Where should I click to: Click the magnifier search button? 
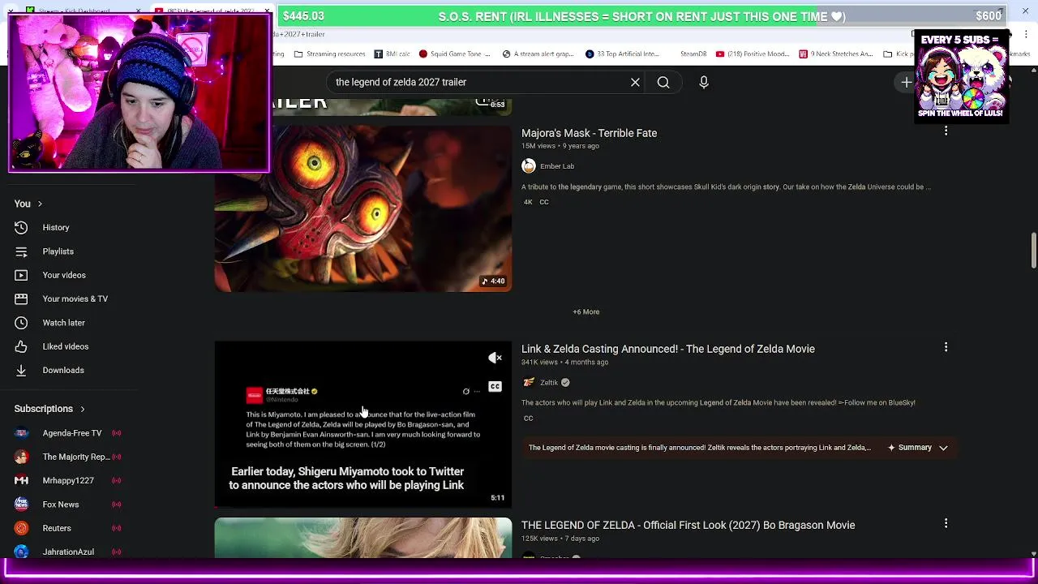(x=663, y=82)
